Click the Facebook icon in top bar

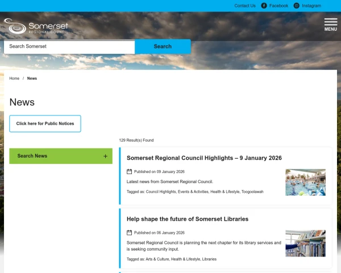coord(264,6)
